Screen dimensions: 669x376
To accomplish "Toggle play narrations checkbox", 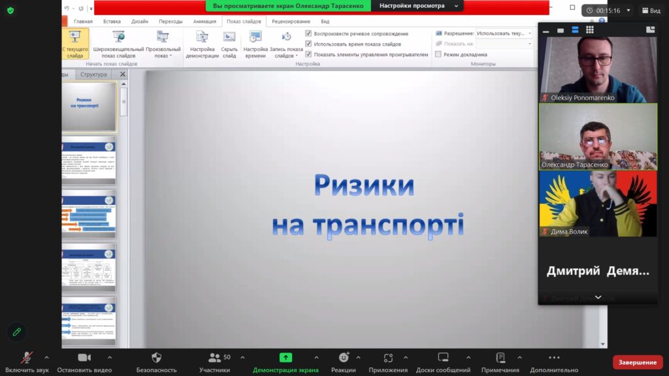I will click(308, 33).
